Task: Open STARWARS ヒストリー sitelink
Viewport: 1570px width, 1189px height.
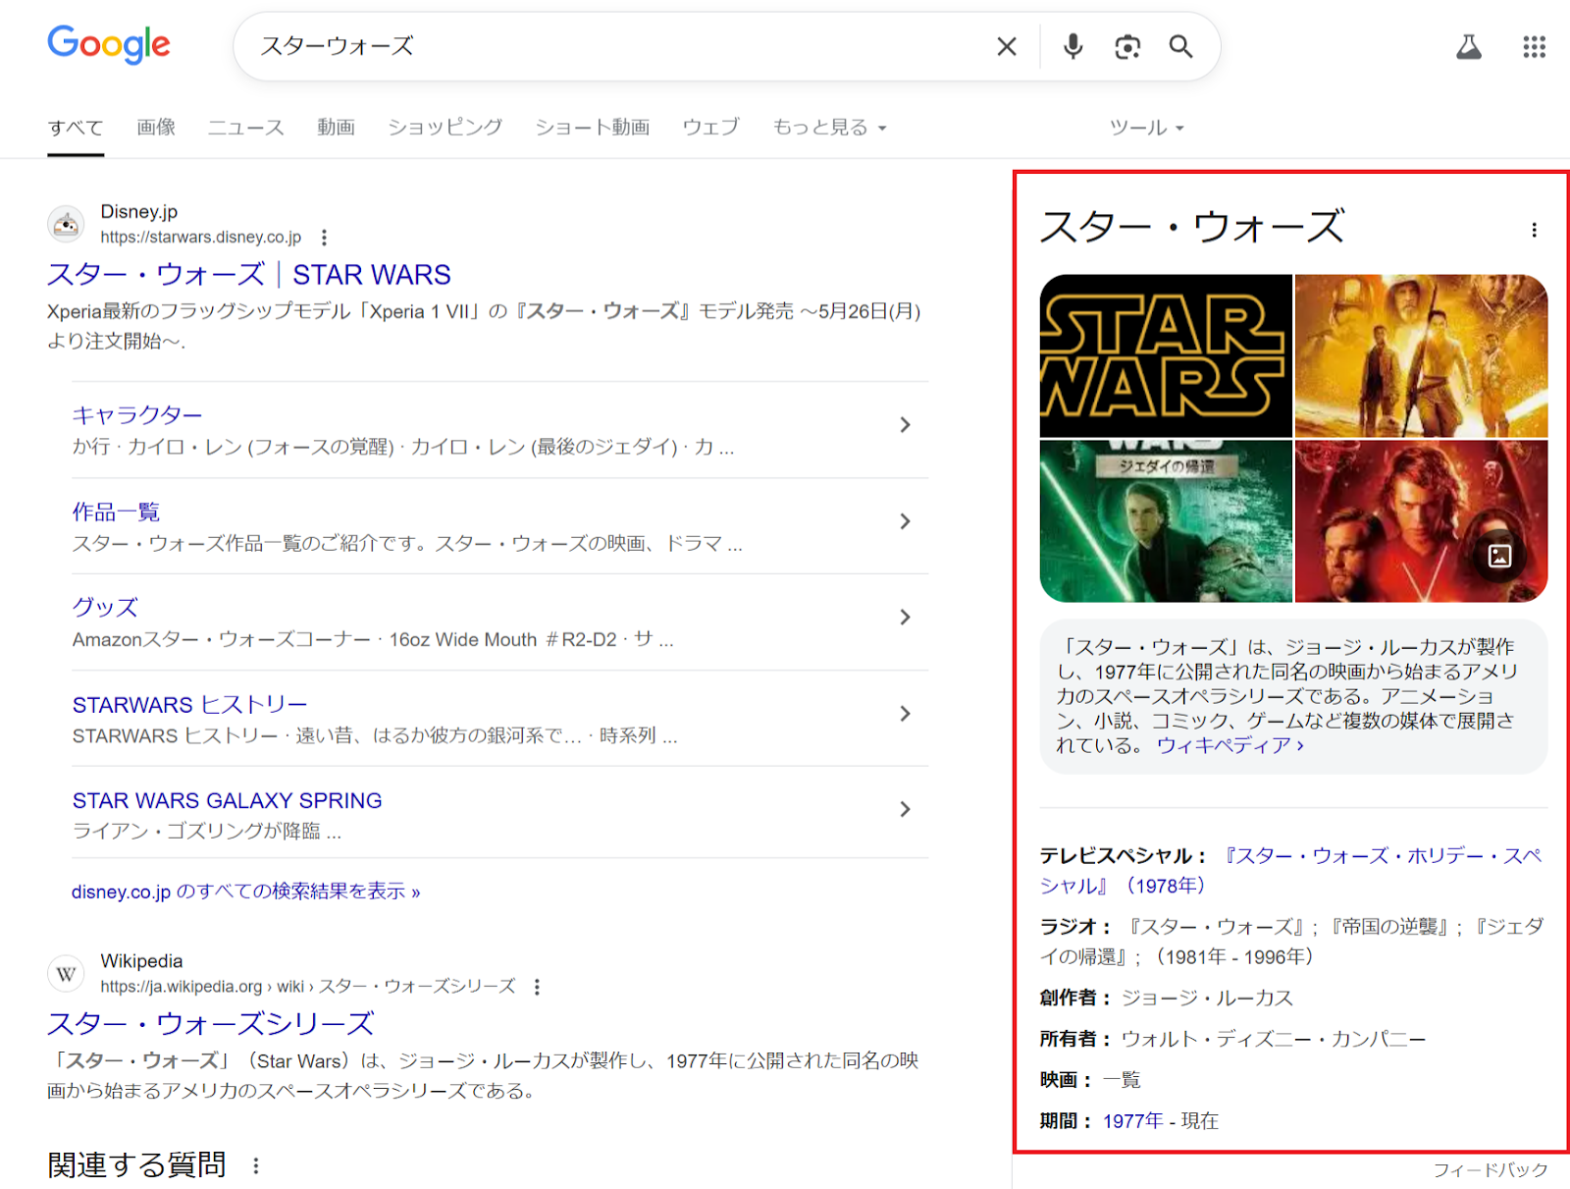Action: (x=189, y=704)
